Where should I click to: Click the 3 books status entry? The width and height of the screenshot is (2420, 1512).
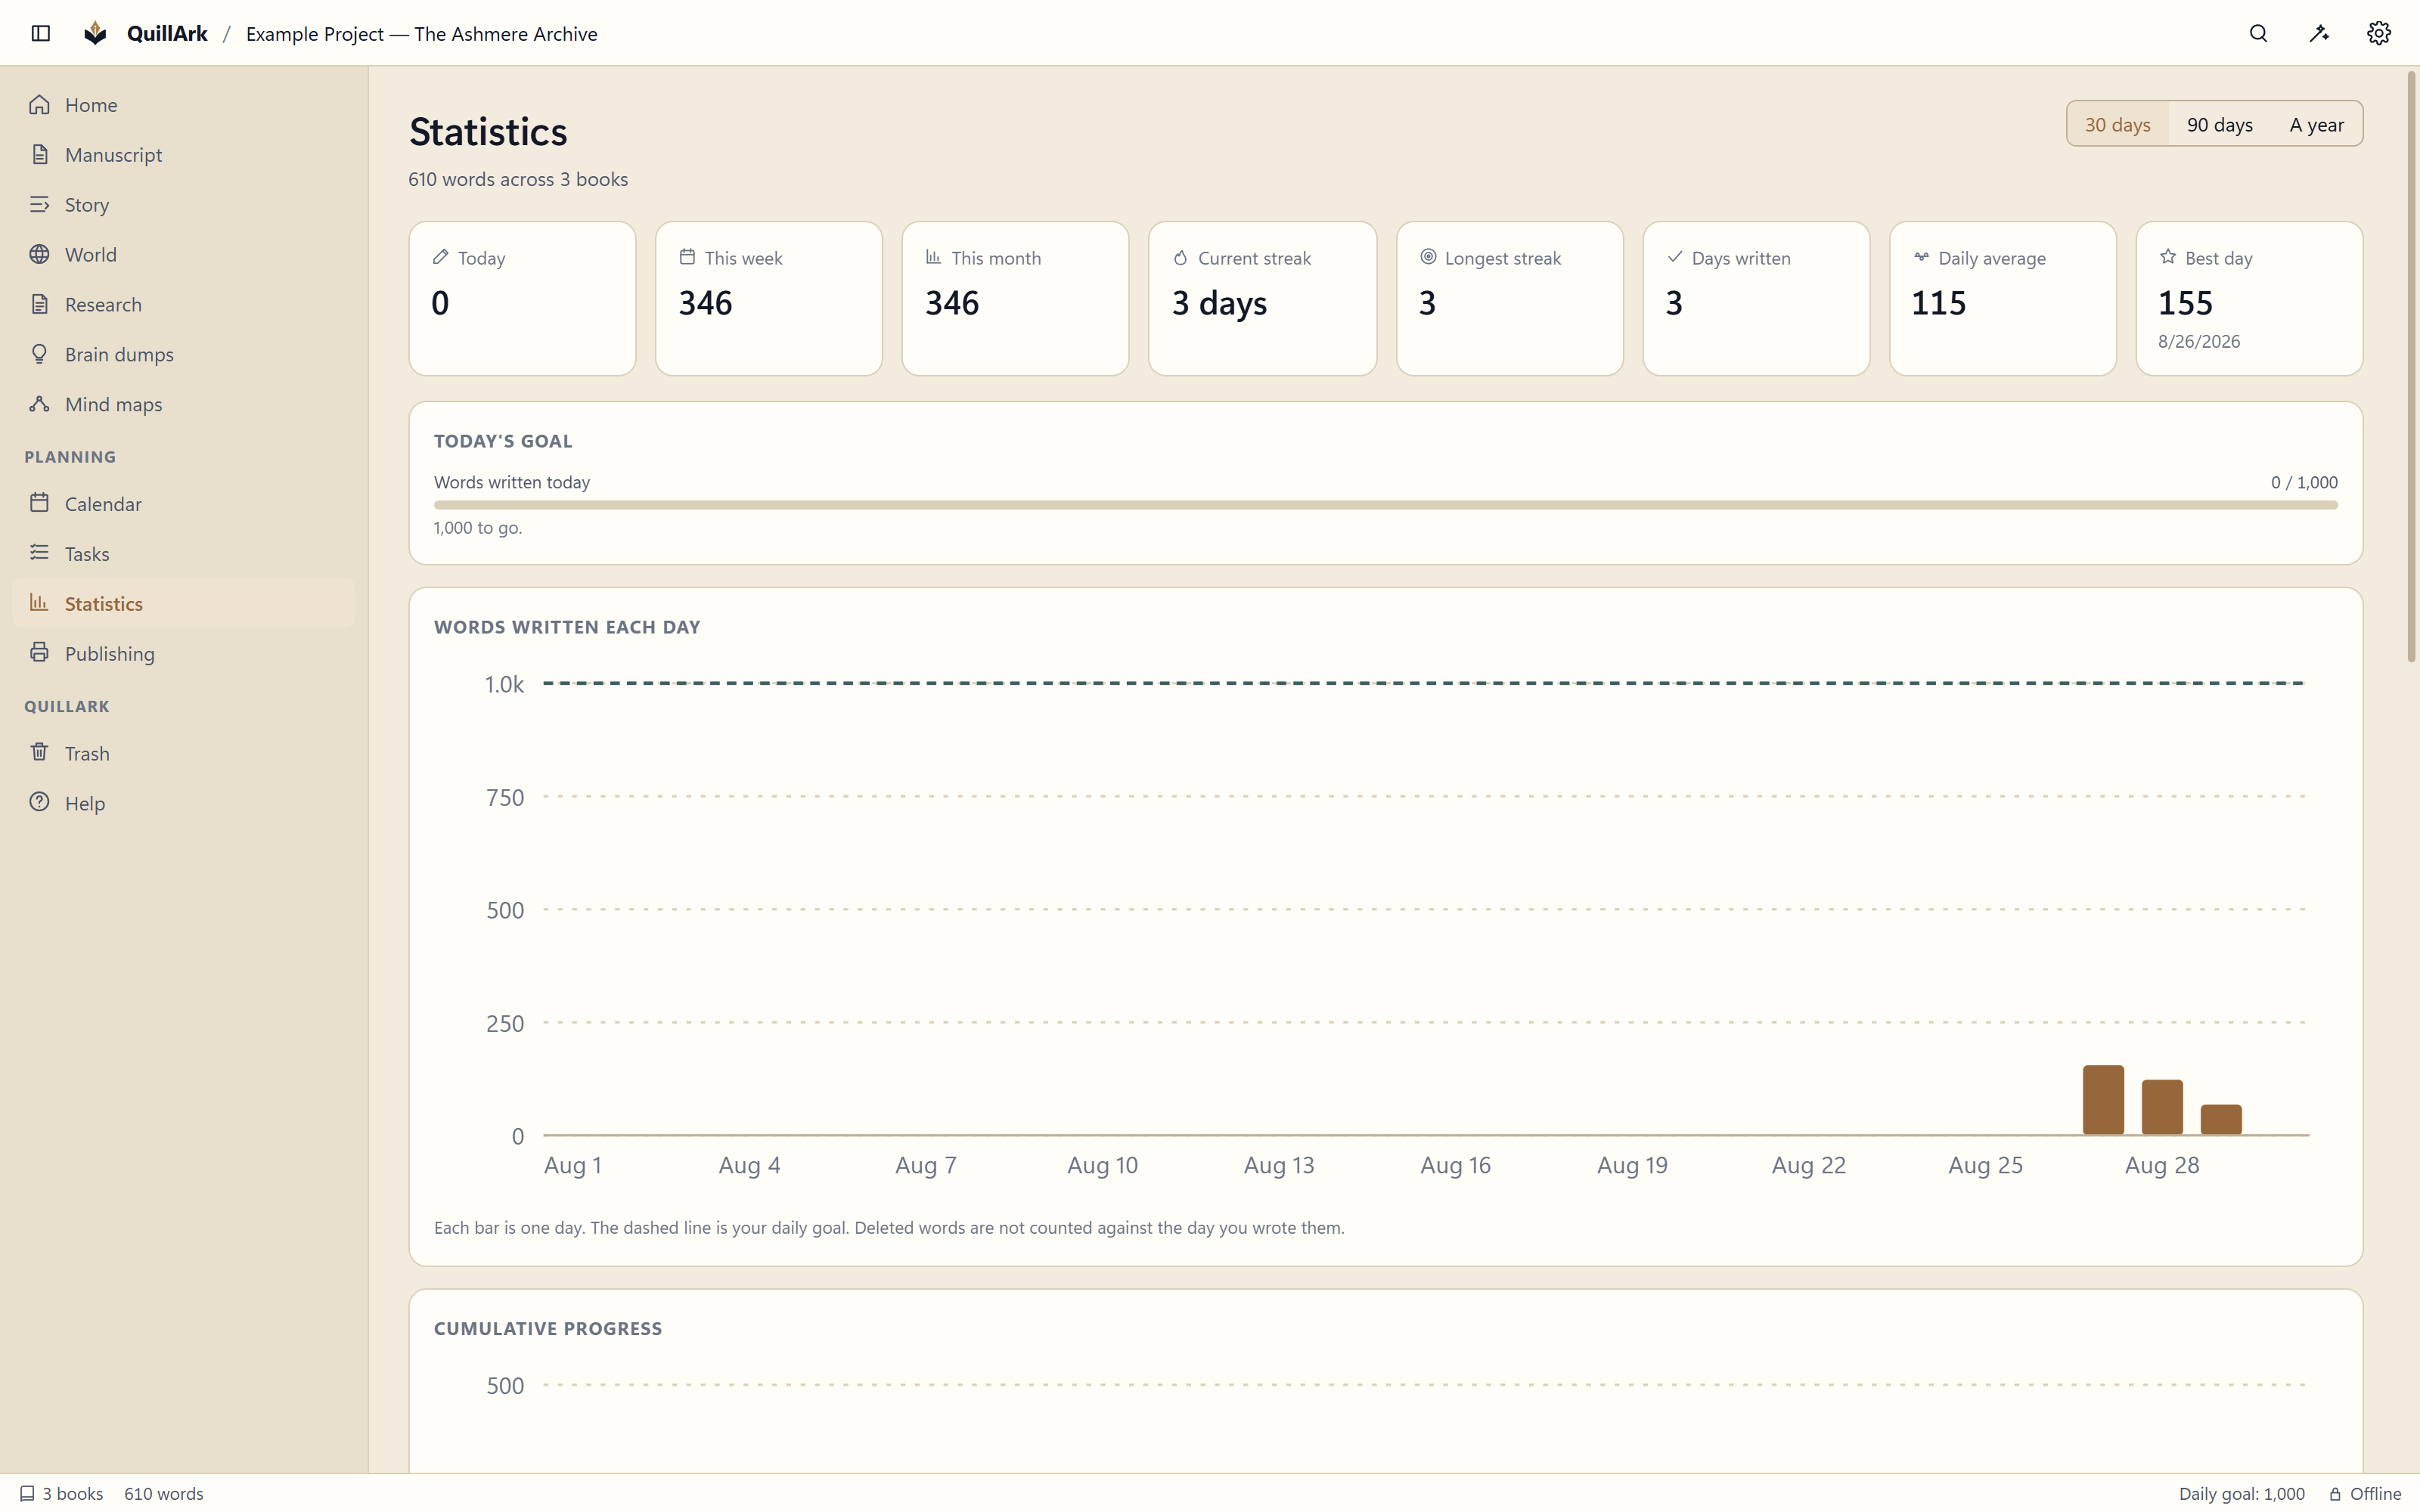[x=62, y=1493]
